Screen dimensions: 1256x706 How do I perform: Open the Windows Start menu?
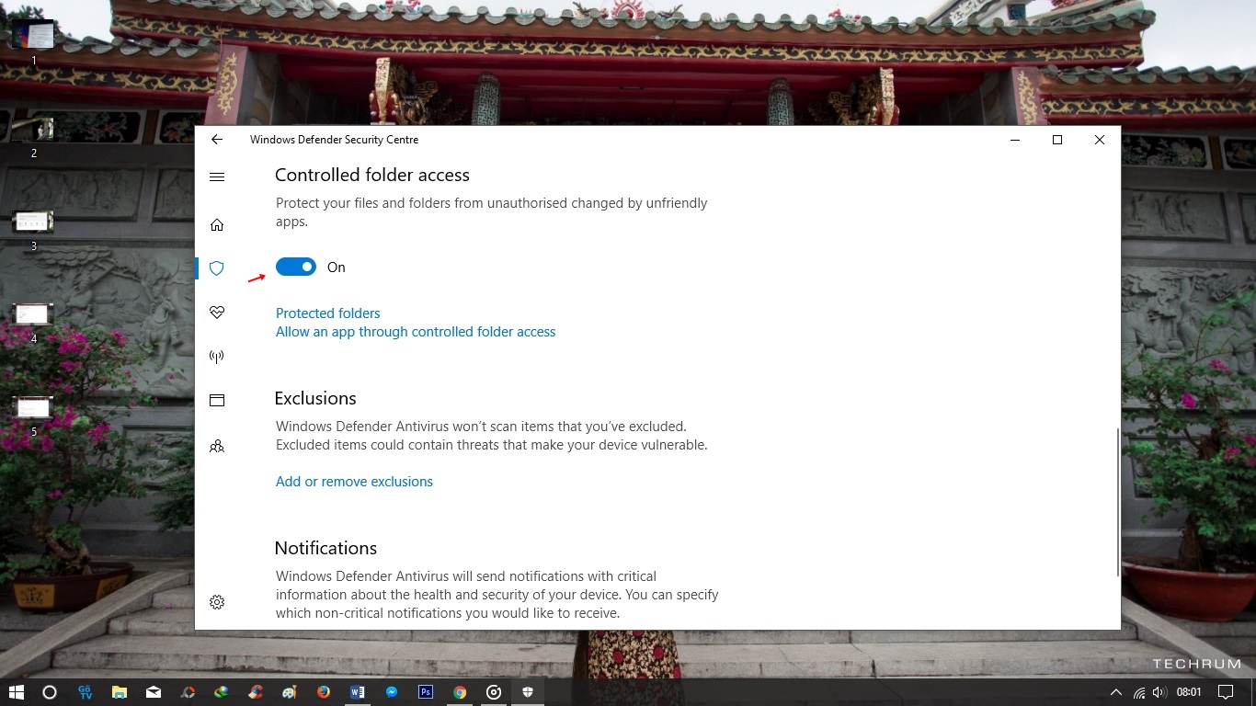(x=17, y=692)
